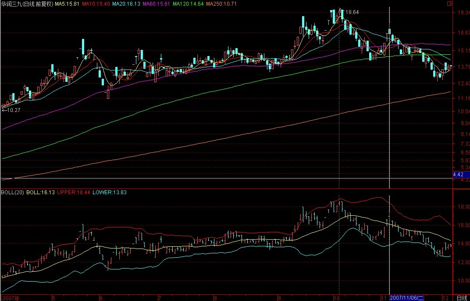Click the 华润三九 stock title label
The width and height of the screenshot is (470, 301).
[x=27, y=4]
